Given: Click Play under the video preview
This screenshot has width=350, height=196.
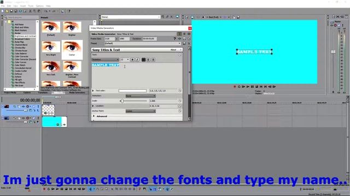Looking at the screenshot, I should [x=248, y=87].
